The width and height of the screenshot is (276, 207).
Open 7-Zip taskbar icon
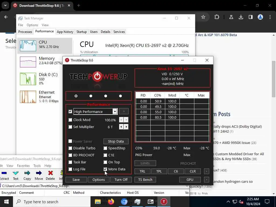tap(150, 202)
